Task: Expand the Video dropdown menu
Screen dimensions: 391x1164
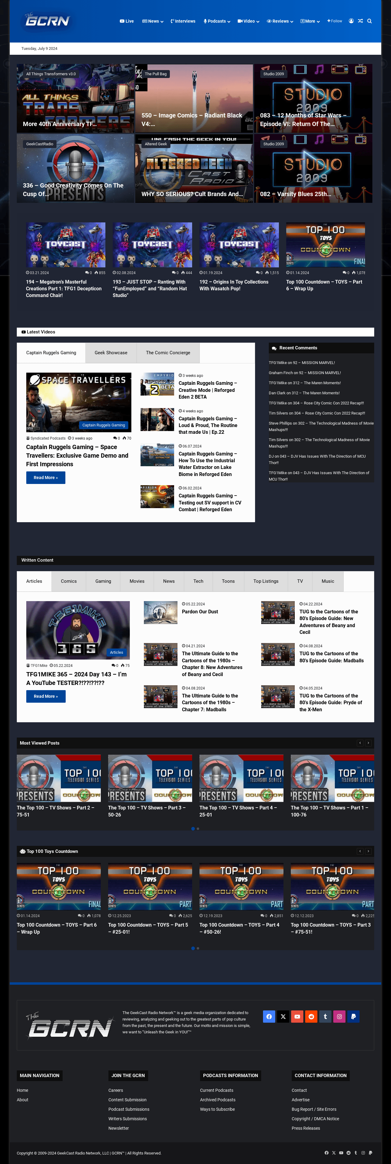Action: [x=248, y=21]
